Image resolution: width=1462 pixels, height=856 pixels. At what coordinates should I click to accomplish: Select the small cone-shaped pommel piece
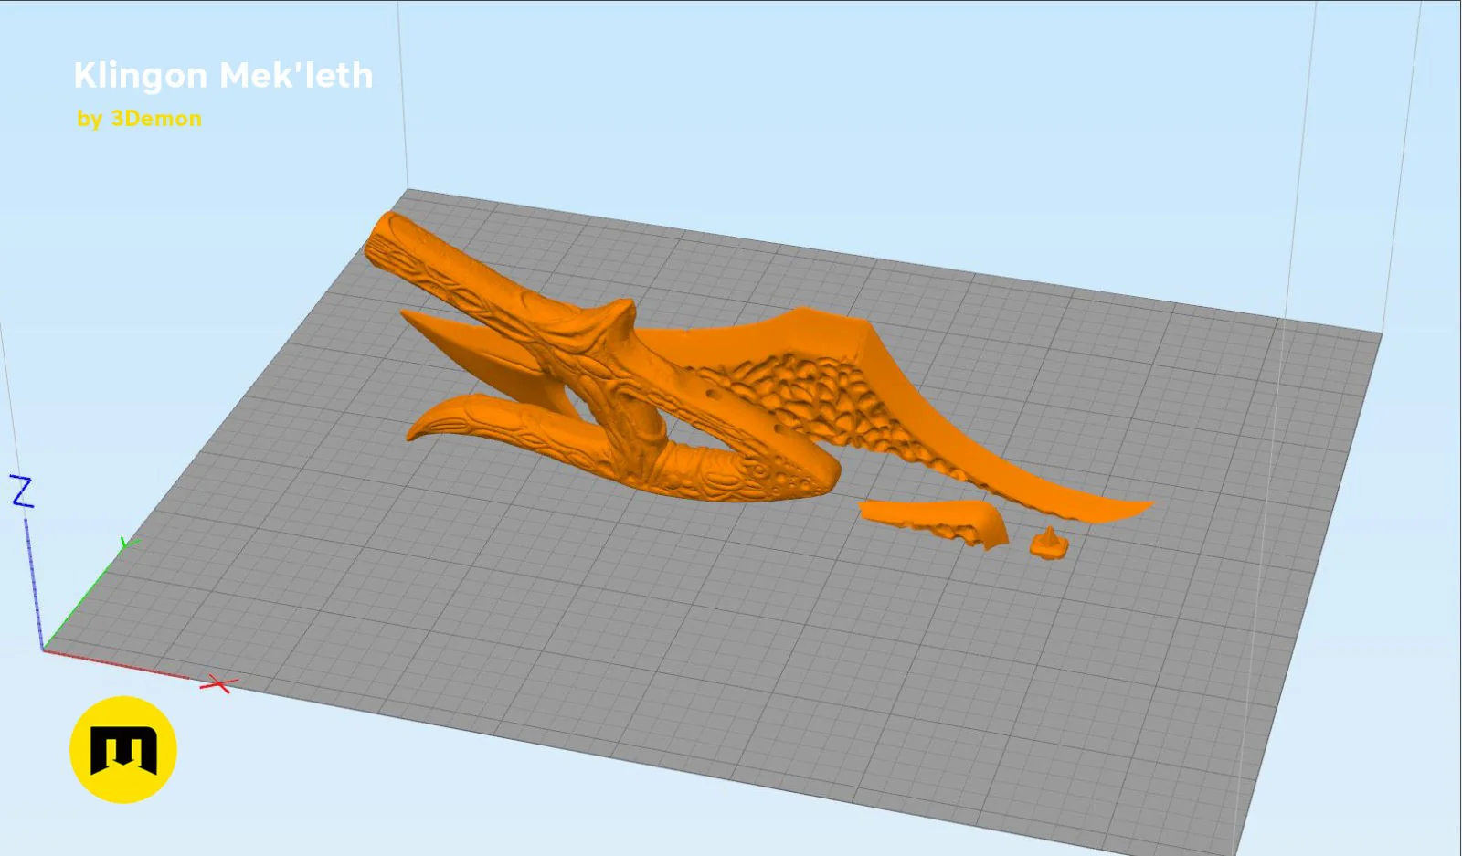point(1049,543)
